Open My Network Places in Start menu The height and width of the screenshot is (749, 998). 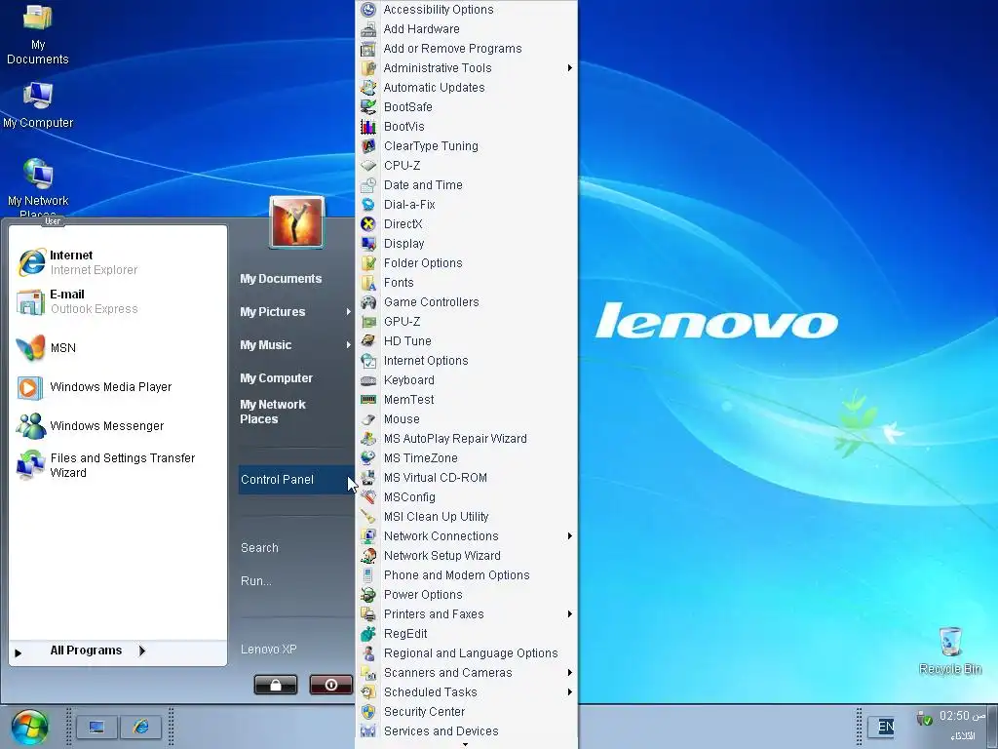point(273,412)
